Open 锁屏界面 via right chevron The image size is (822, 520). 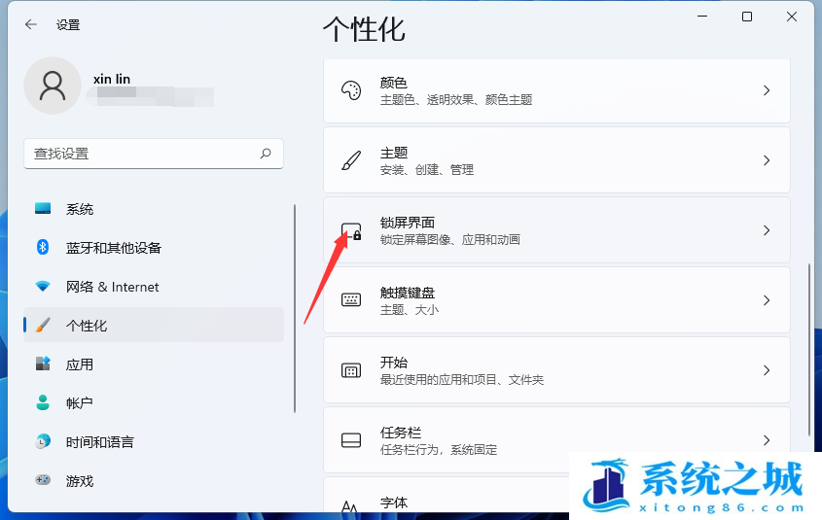(767, 230)
